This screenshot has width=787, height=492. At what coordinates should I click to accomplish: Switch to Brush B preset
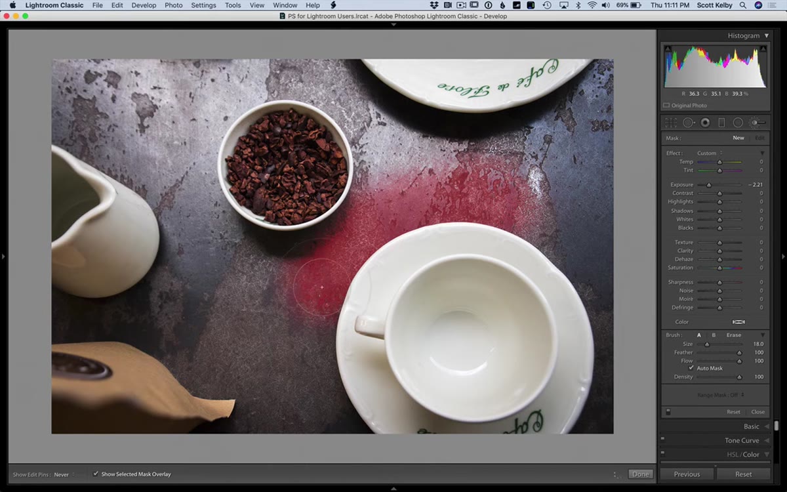714,335
